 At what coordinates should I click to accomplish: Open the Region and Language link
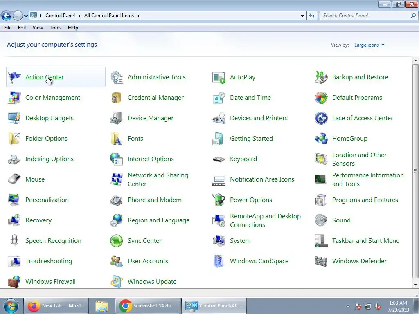tap(158, 220)
